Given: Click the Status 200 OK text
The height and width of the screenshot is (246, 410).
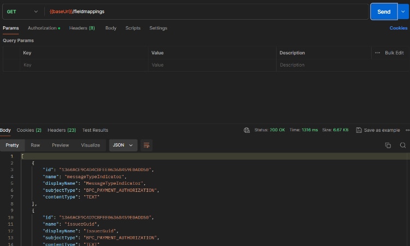Looking at the screenshot, I should click(x=270, y=130).
